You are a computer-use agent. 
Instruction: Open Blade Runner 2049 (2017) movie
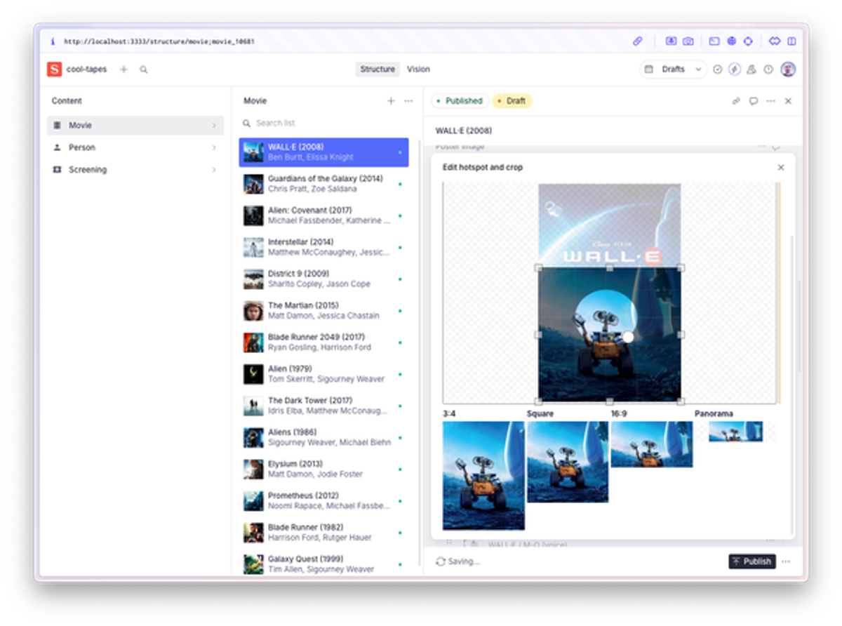pyautogui.click(x=323, y=342)
